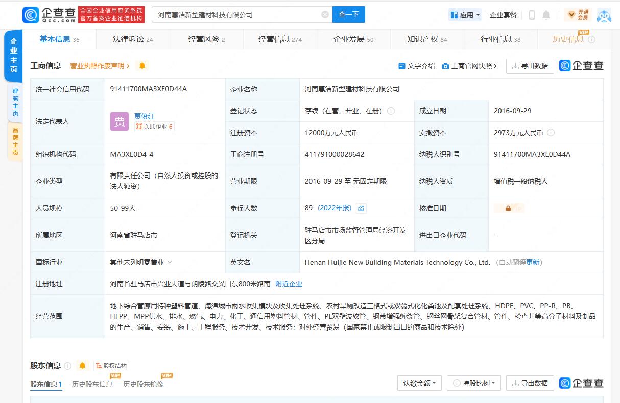Open 文字介绍 text introduction
Screen dimensions: 620x403
(416, 66)
